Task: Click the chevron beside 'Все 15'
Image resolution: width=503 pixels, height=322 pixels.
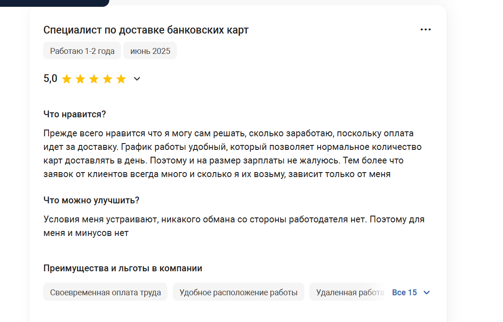Action: (x=427, y=293)
